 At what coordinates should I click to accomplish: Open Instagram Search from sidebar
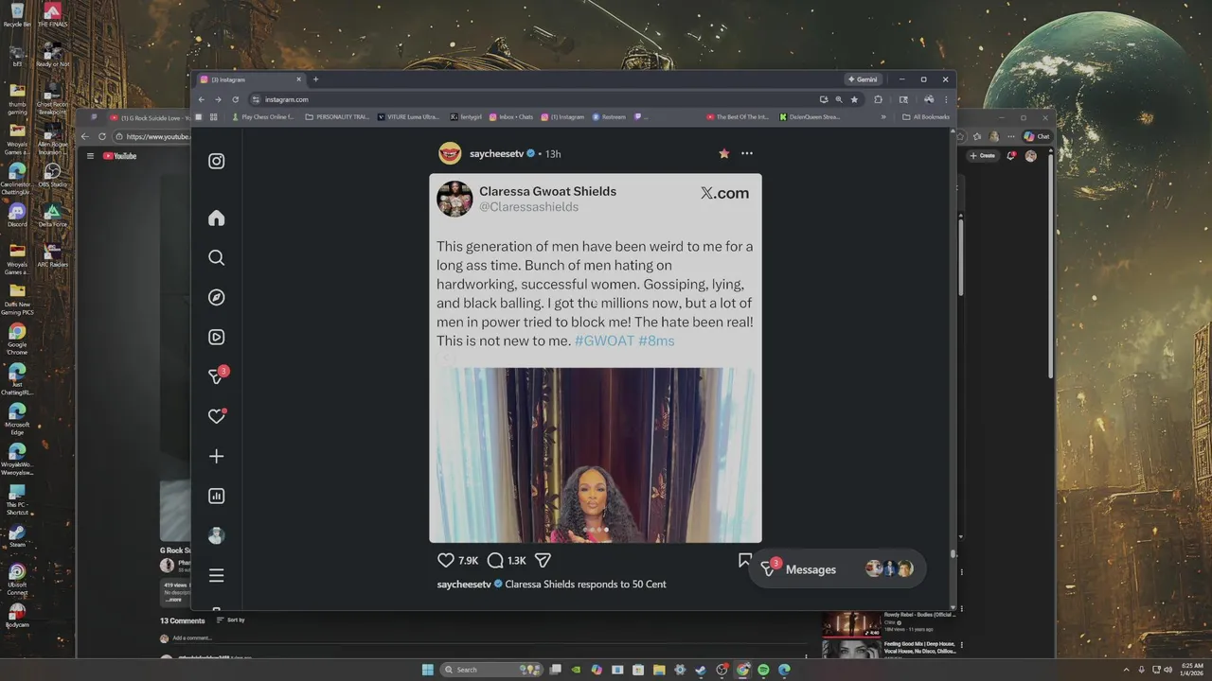tap(216, 257)
